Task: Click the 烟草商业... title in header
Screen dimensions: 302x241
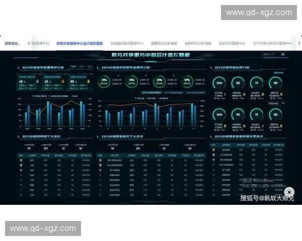Action: (13, 44)
